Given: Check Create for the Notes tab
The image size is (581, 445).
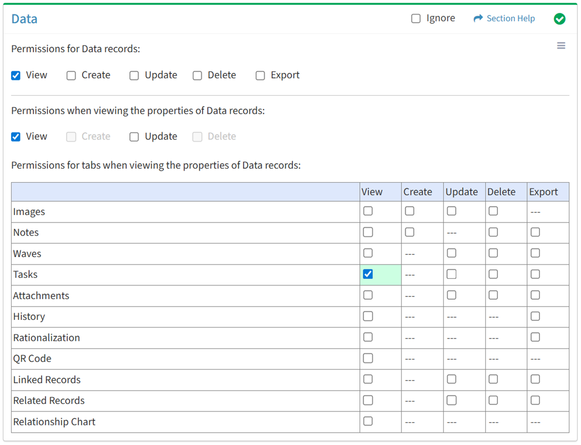Looking at the screenshot, I should click(410, 232).
